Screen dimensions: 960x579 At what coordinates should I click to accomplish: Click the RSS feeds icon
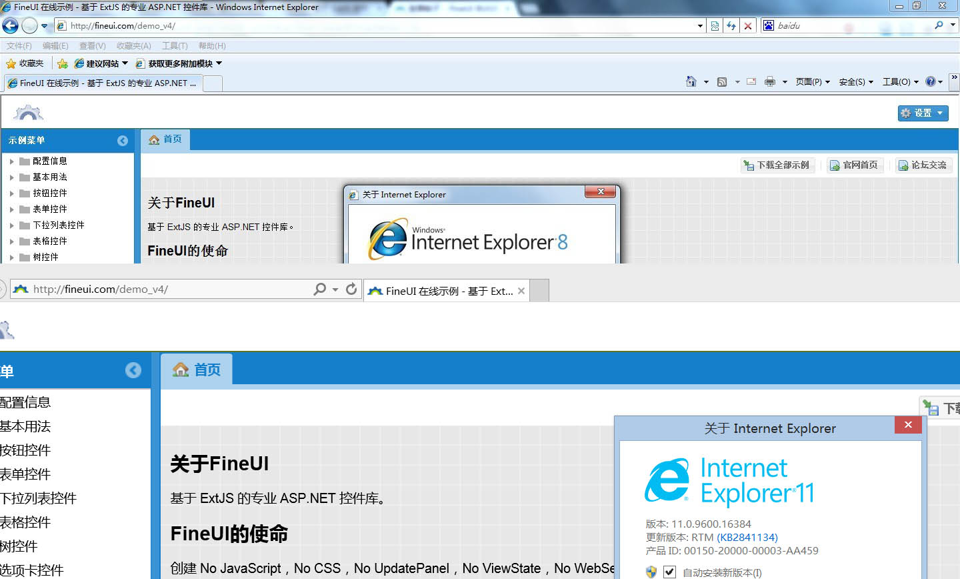(722, 81)
